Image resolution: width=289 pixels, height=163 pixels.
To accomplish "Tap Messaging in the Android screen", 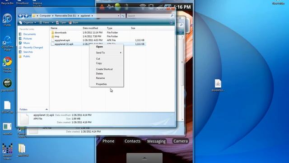I will tap(156, 141).
